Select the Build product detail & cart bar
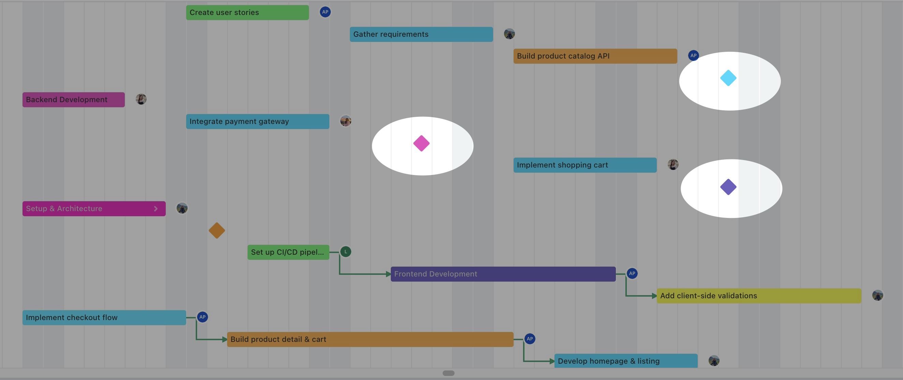Image resolution: width=903 pixels, height=380 pixels. [370, 339]
